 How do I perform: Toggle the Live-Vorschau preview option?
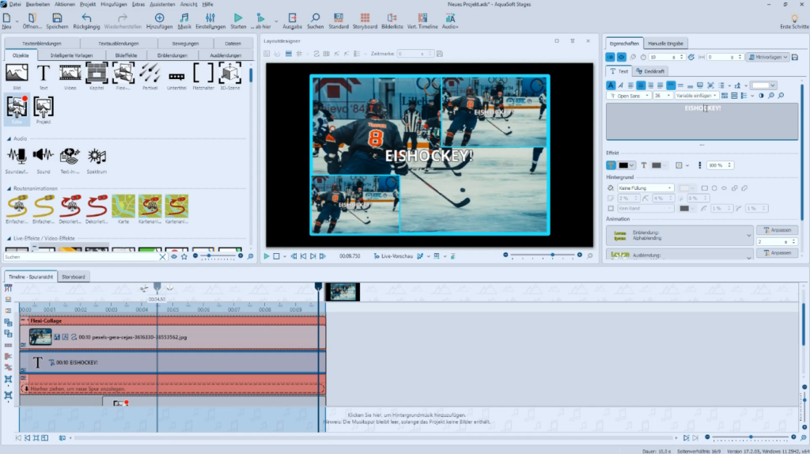click(x=393, y=255)
